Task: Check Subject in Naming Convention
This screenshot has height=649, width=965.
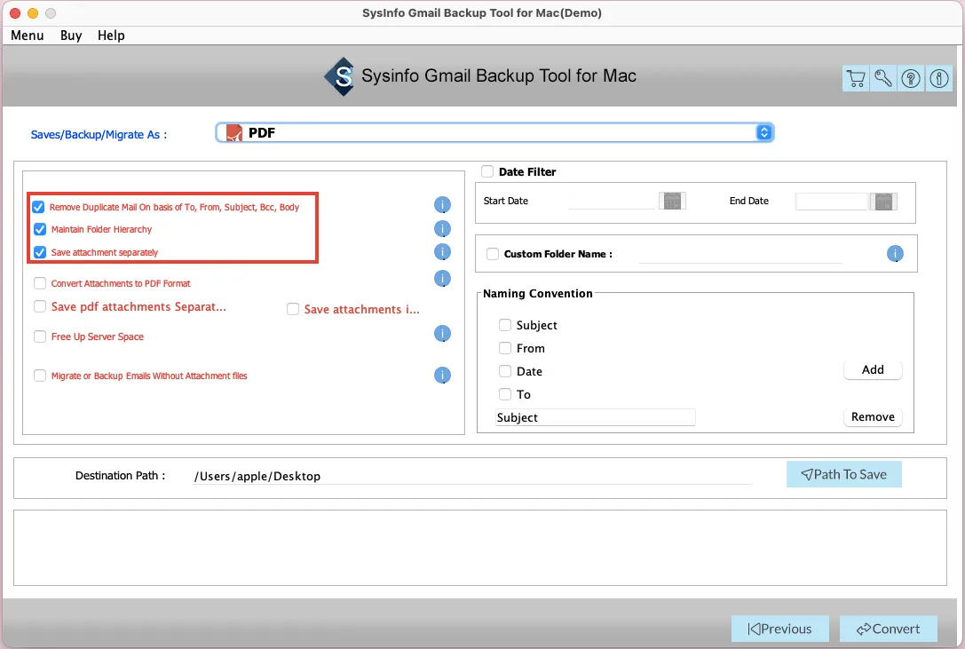Action: click(504, 325)
